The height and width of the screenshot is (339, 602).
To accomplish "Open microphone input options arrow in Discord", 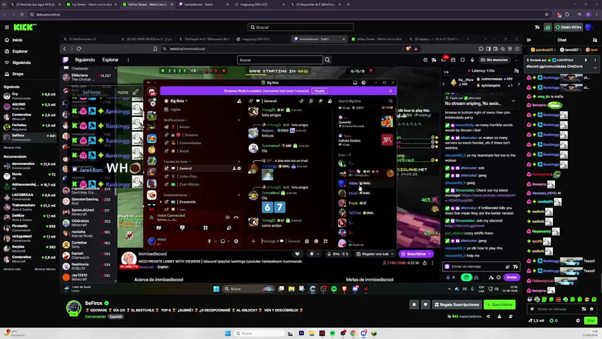I will coord(214,242).
